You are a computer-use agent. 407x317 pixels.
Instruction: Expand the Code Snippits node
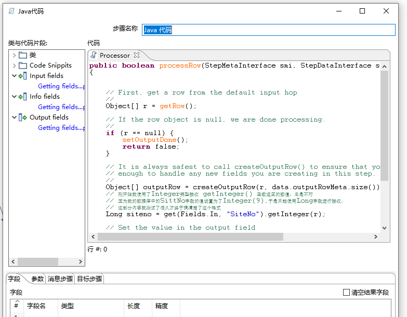tap(14, 65)
